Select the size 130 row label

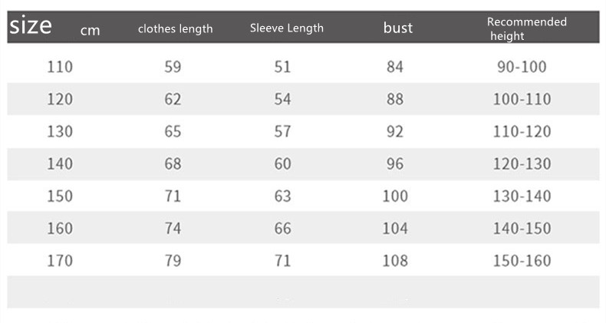coord(60,131)
